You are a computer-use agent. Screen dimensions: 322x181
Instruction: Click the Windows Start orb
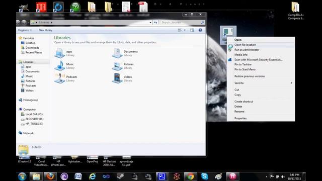click(x=22, y=176)
